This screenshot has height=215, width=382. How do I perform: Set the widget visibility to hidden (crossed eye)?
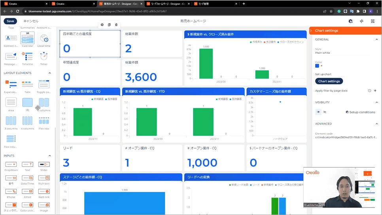pos(325,112)
